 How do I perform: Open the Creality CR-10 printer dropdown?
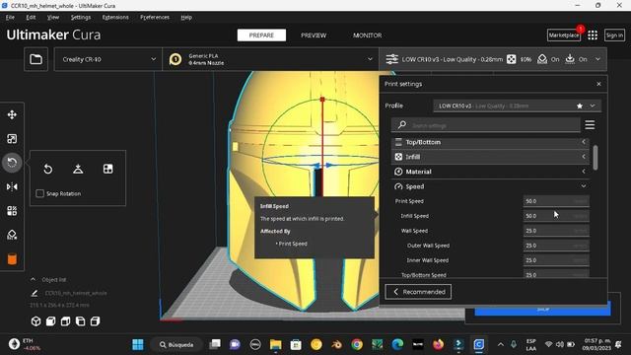[108, 59]
